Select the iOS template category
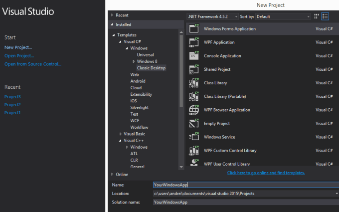Image resolution: width=339 pixels, height=212 pixels. click(134, 101)
